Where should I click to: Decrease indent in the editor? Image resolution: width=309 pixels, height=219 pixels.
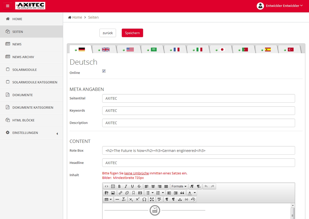[x=169, y=193]
